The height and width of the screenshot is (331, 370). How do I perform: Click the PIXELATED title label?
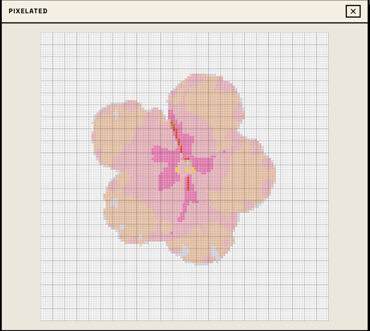(x=28, y=11)
